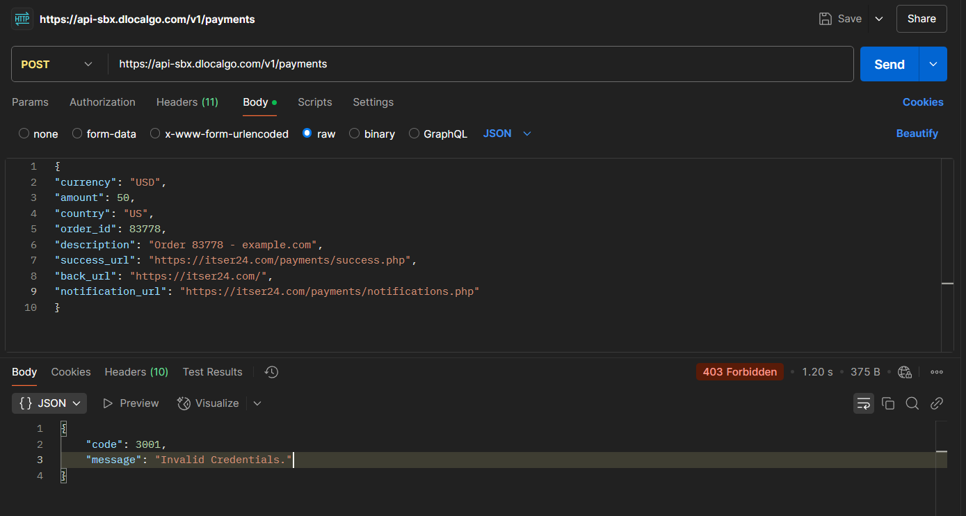Image resolution: width=966 pixels, height=516 pixels.
Task: Click the request title URL text
Action: (147, 19)
